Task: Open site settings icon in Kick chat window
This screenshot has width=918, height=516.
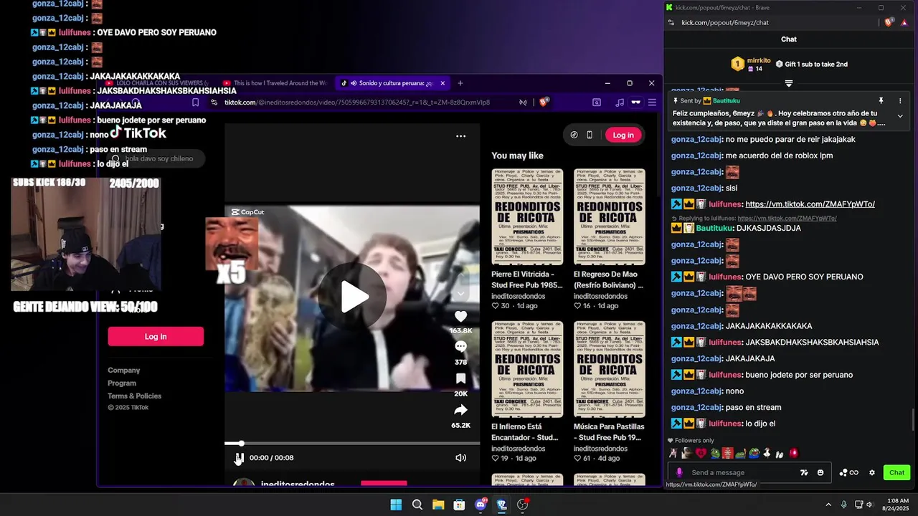Action: (x=671, y=23)
